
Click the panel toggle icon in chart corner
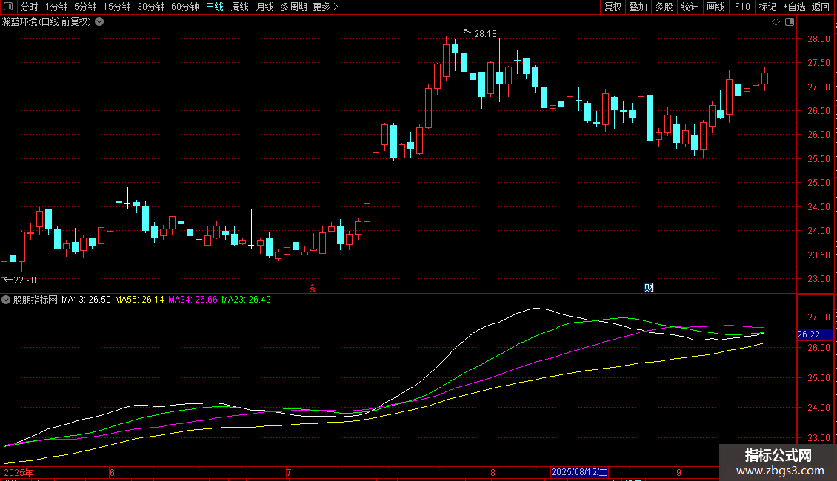pos(790,22)
